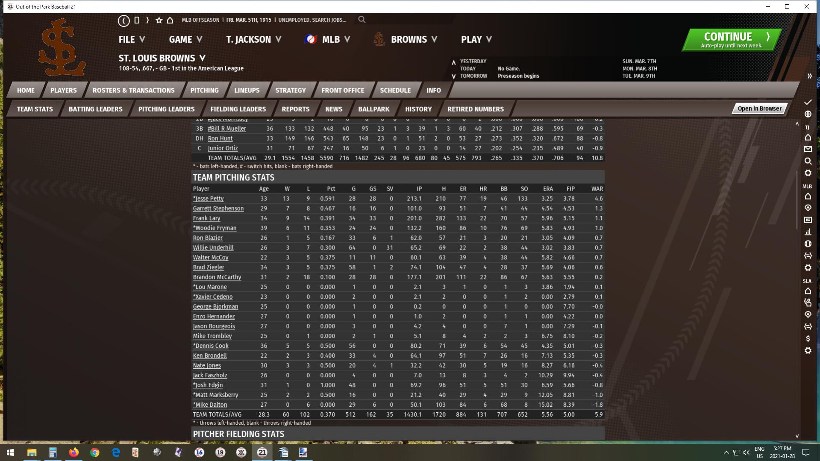Open the FILE dropdown menu
Image resolution: width=820 pixels, height=461 pixels.
[x=132, y=39]
